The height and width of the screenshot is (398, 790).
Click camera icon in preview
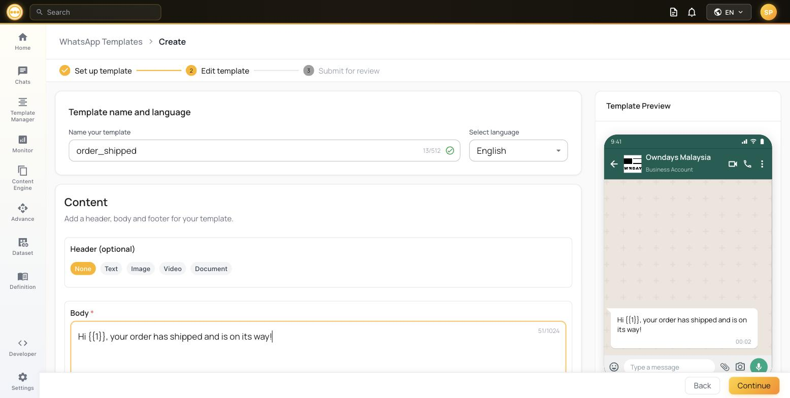click(x=740, y=367)
